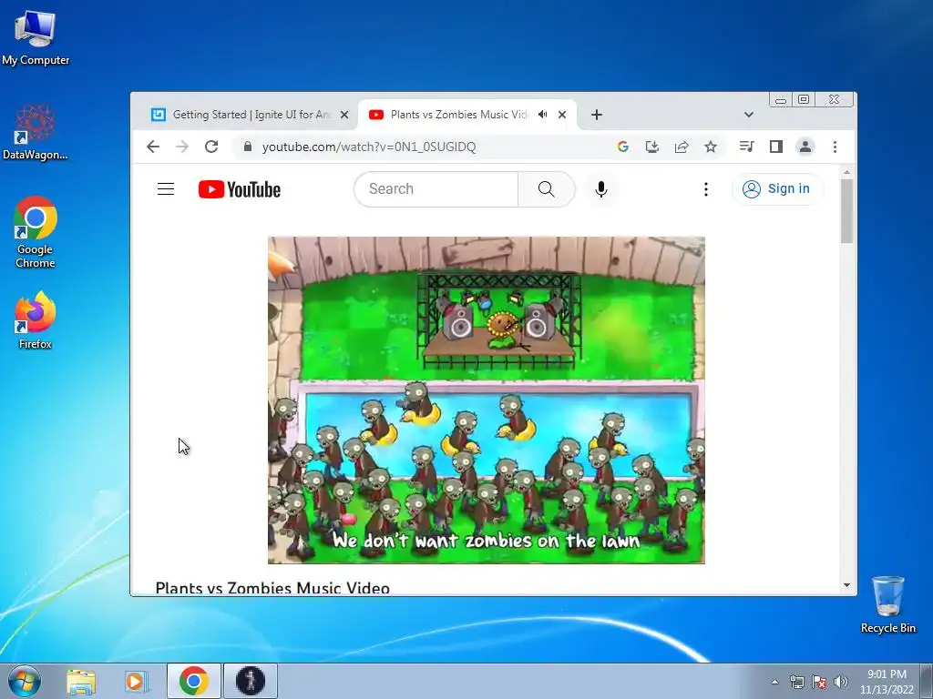Open Windows Media Player from taskbar
The height and width of the screenshot is (699, 933).
[x=136, y=681]
